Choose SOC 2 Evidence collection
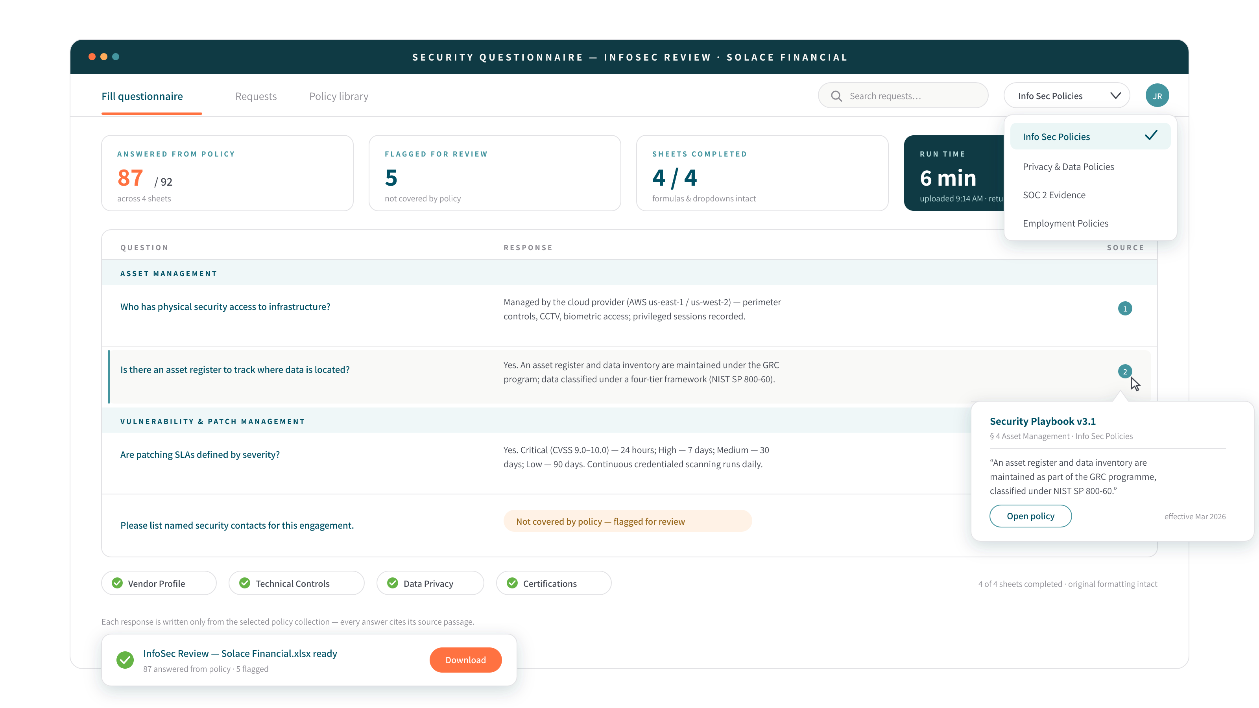 [x=1090, y=195]
